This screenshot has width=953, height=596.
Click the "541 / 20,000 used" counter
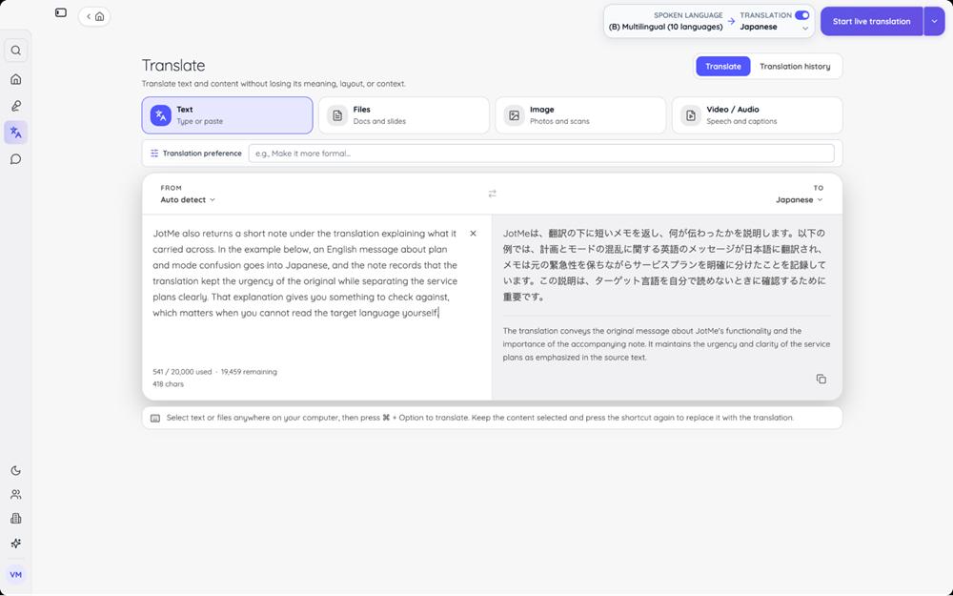click(x=182, y=372)
